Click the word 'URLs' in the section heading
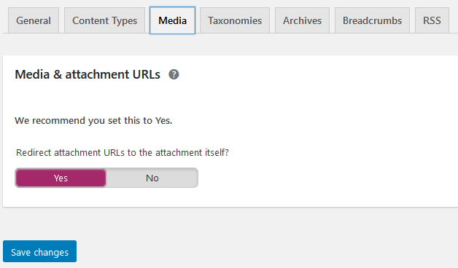458x268 pixels. [147, 75]
